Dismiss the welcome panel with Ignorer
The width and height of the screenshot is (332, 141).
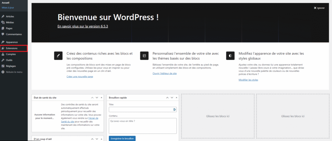point(319,8)
